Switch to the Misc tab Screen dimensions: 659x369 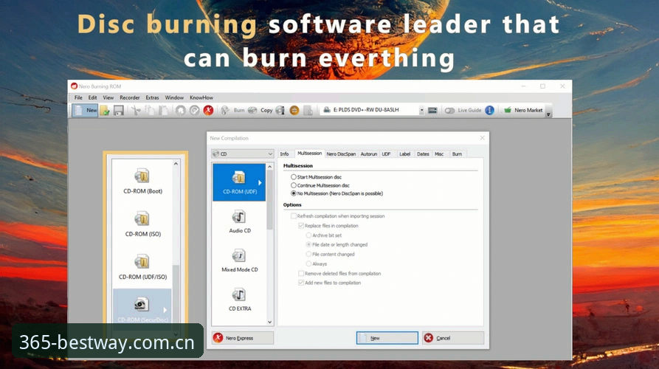(439, 154)
